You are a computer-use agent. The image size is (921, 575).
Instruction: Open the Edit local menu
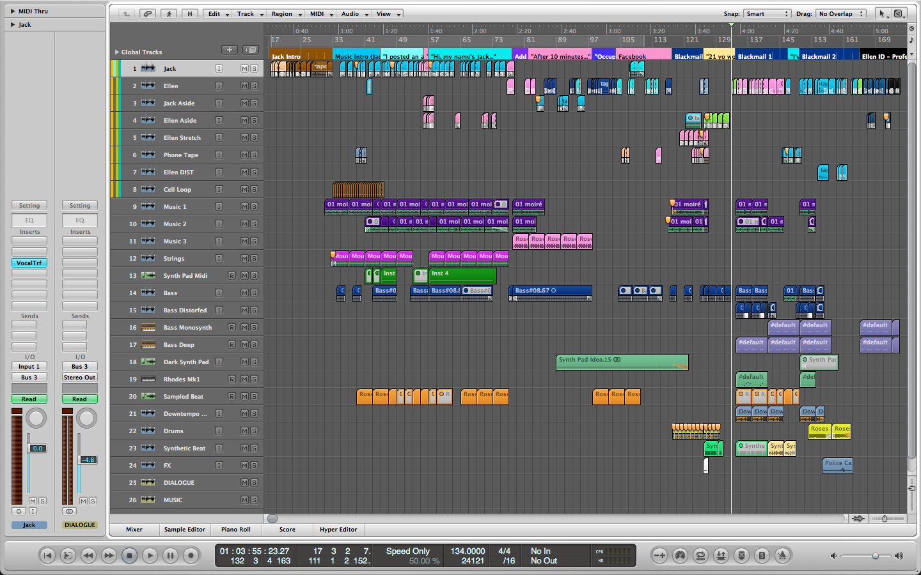[x=218, y=13]
